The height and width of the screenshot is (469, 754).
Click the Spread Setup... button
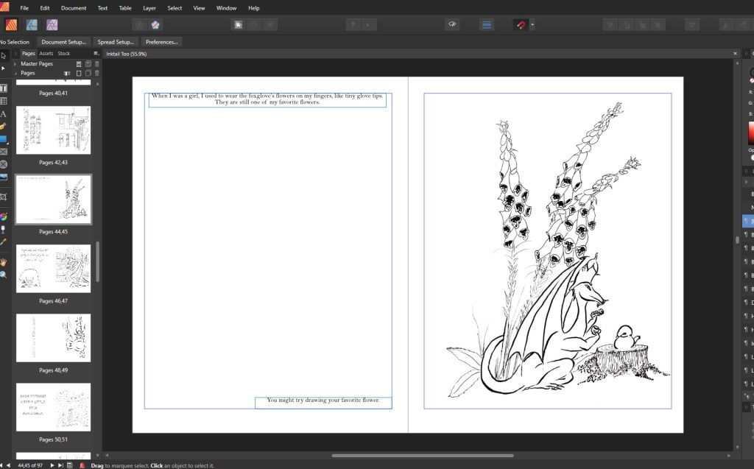point(116,42)
